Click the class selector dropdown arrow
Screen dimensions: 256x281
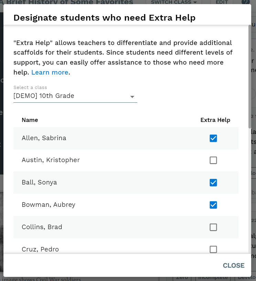pos(132,97)
